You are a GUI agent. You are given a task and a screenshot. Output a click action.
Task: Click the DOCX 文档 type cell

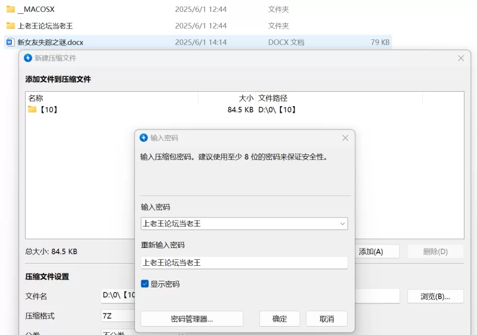(286, 42)
